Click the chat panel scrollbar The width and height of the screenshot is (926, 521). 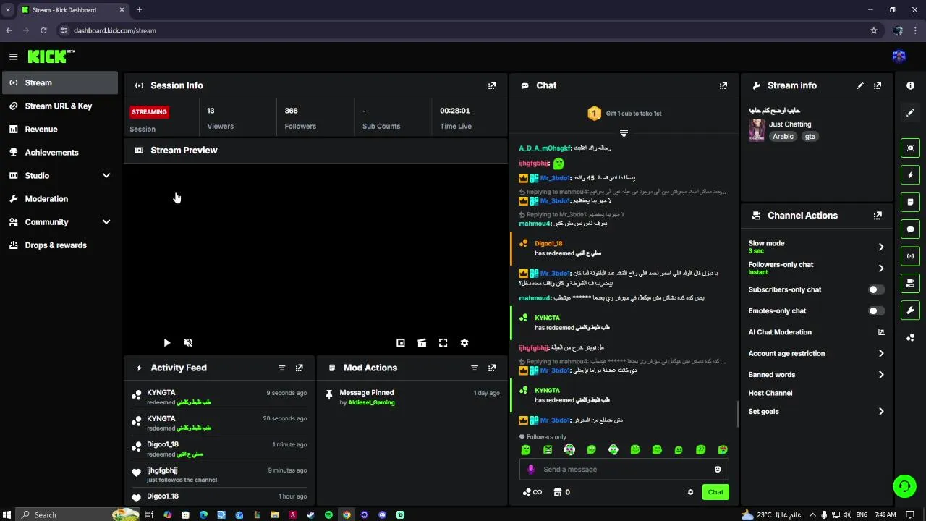738,414
